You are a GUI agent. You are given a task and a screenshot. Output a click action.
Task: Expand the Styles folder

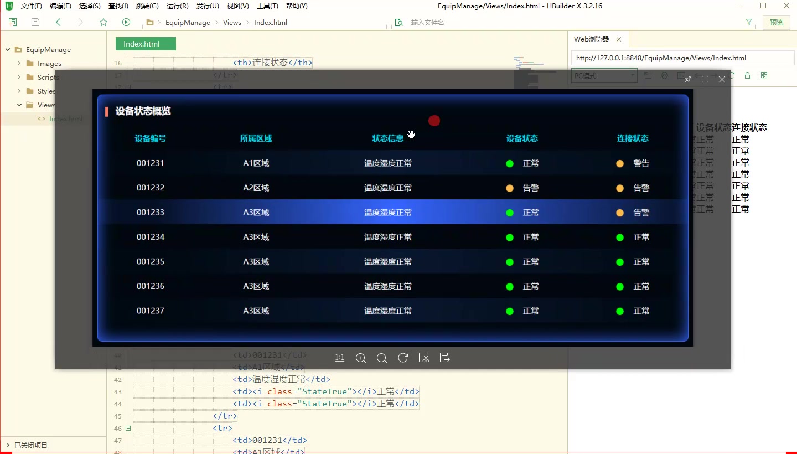[19, 91]
